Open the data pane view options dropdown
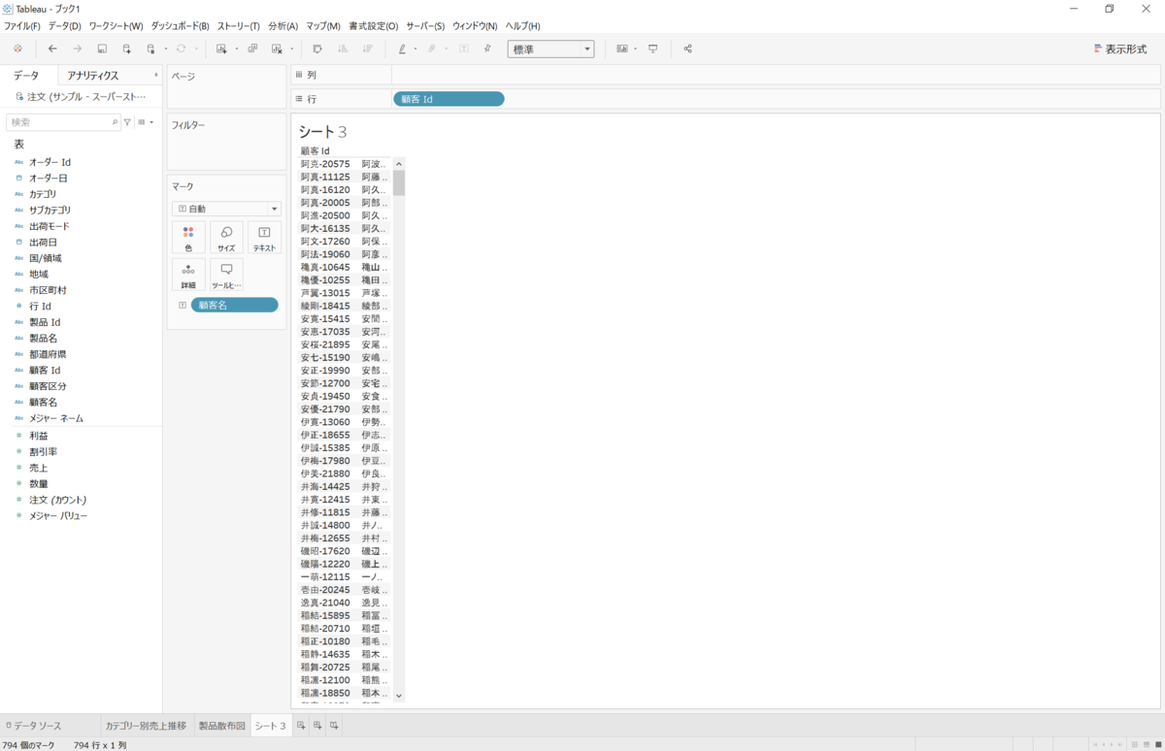1165x751 pixels. click(x=146, y=122)
